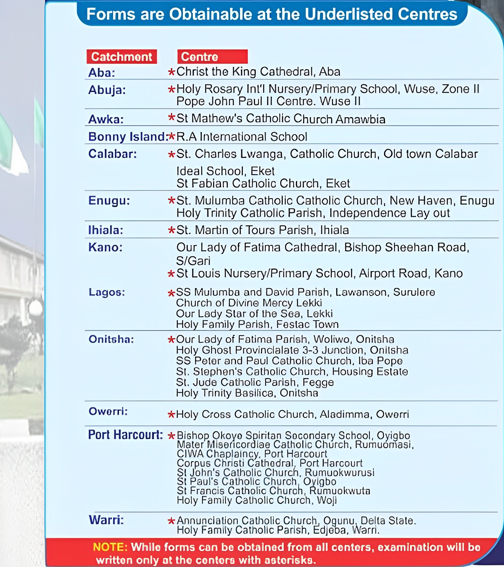The image size is (504, 567).
Task: Select 'Holy Cross Catholic Church, Aladimma, Owerri'
Action: pyautogui.click(x=292, y=414)
